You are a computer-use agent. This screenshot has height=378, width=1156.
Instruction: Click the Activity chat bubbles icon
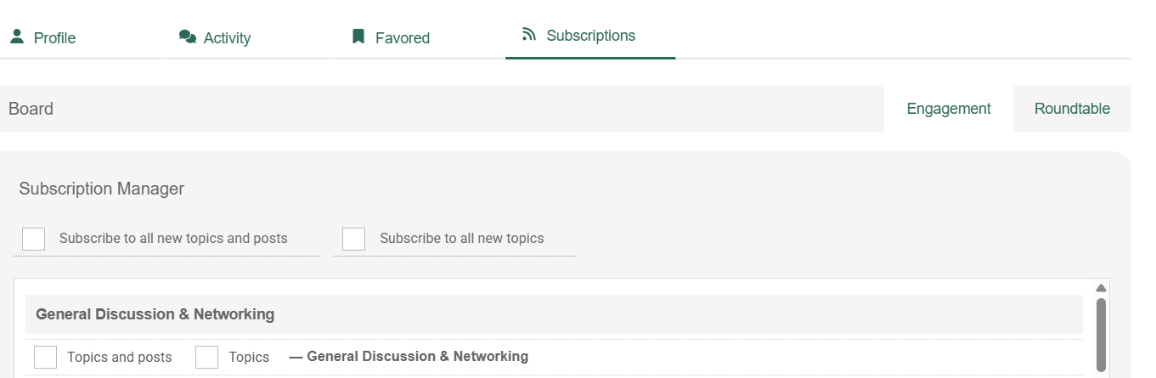coord(188,37)
